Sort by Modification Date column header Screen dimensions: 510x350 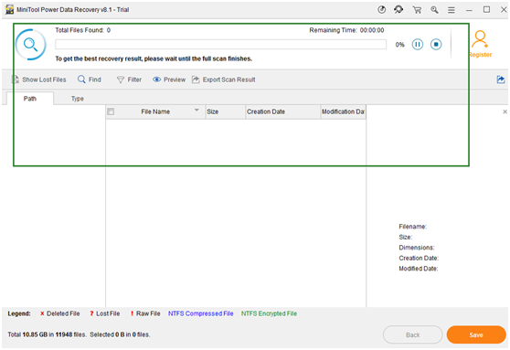pyautogui.click(x=343, y=111)
